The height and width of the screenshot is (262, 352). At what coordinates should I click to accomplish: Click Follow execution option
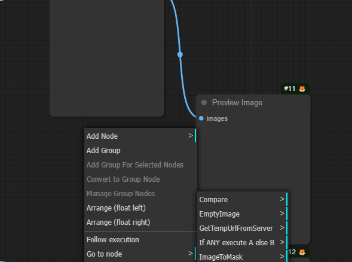pyautogui.click(x=140, y=239)
